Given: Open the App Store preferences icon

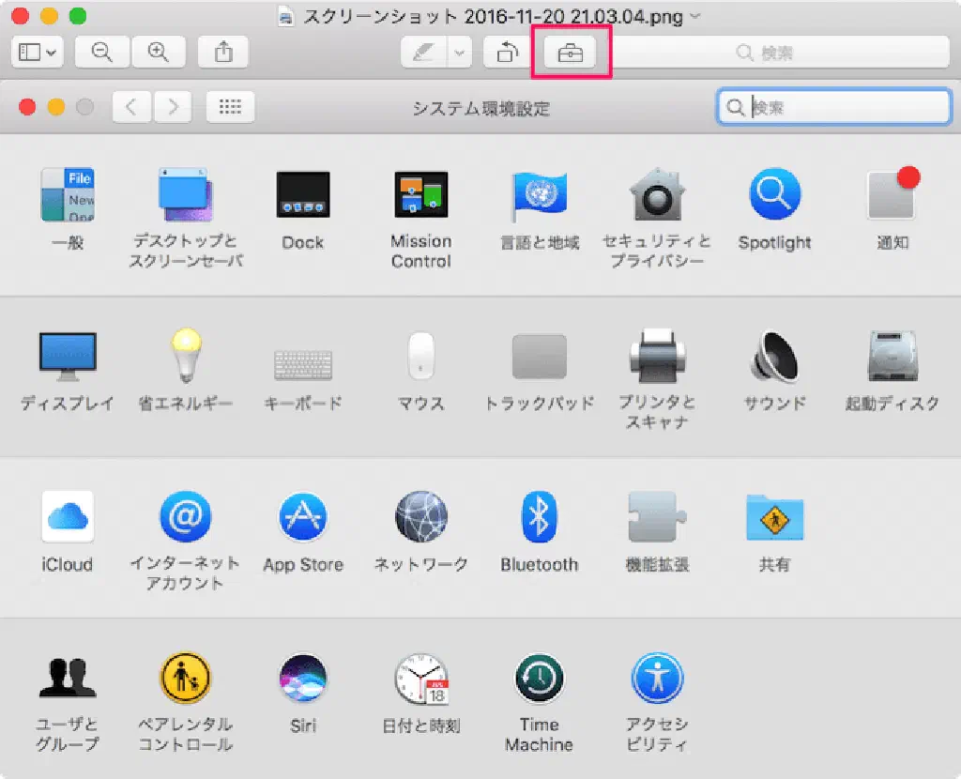Looking at the screenshot, I should (x=302, y=516).
